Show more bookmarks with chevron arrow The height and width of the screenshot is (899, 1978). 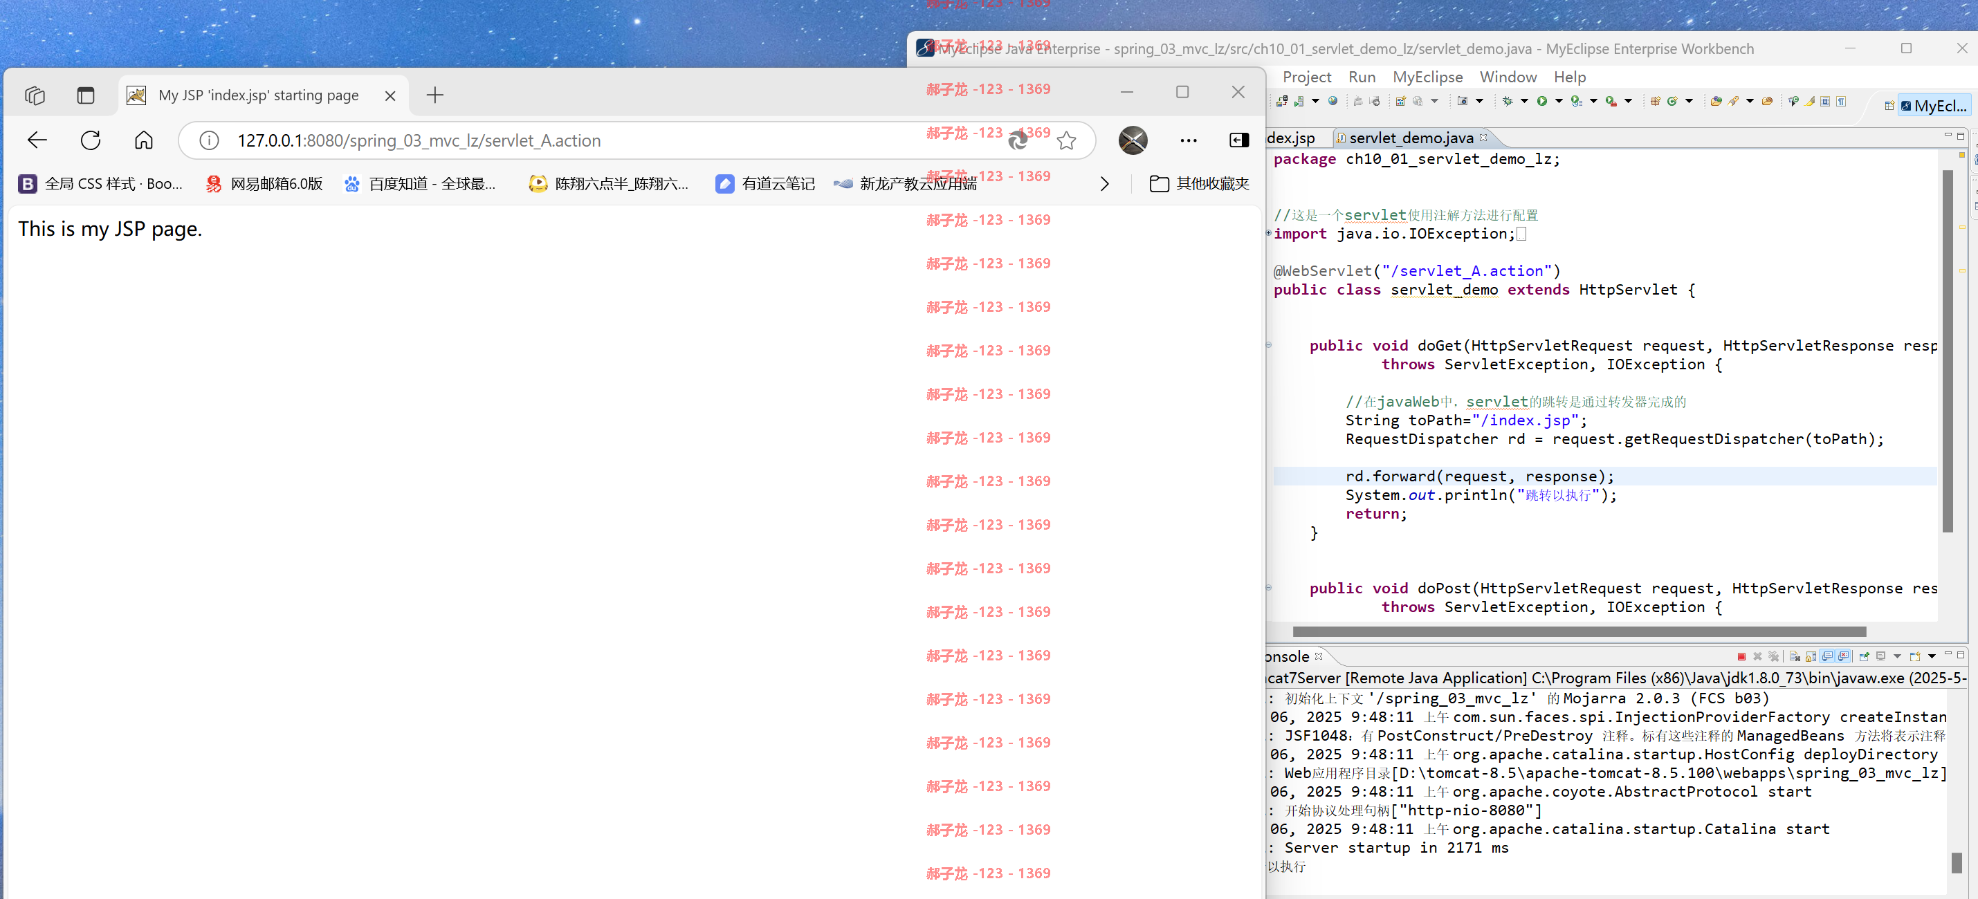[1104, 184]
